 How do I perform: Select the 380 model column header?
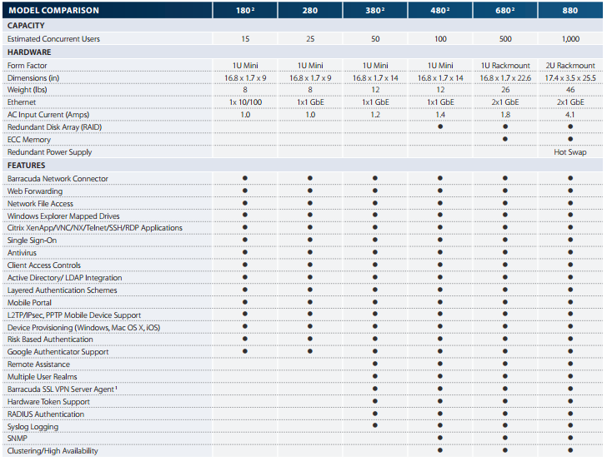375,11
